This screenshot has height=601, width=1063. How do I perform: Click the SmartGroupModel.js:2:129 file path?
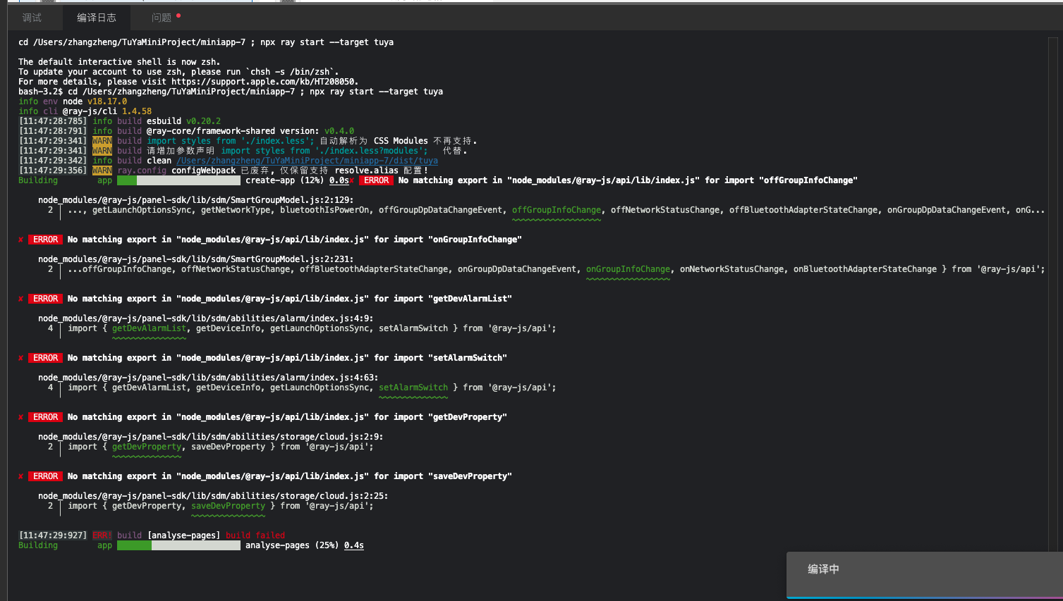click(x=196, y=200)
